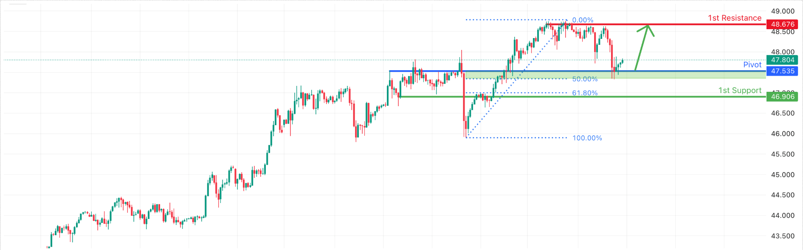The image size is (803, 250).
Task: Click the 50.00% Fibonacci level label
Action: coord(585,79)
